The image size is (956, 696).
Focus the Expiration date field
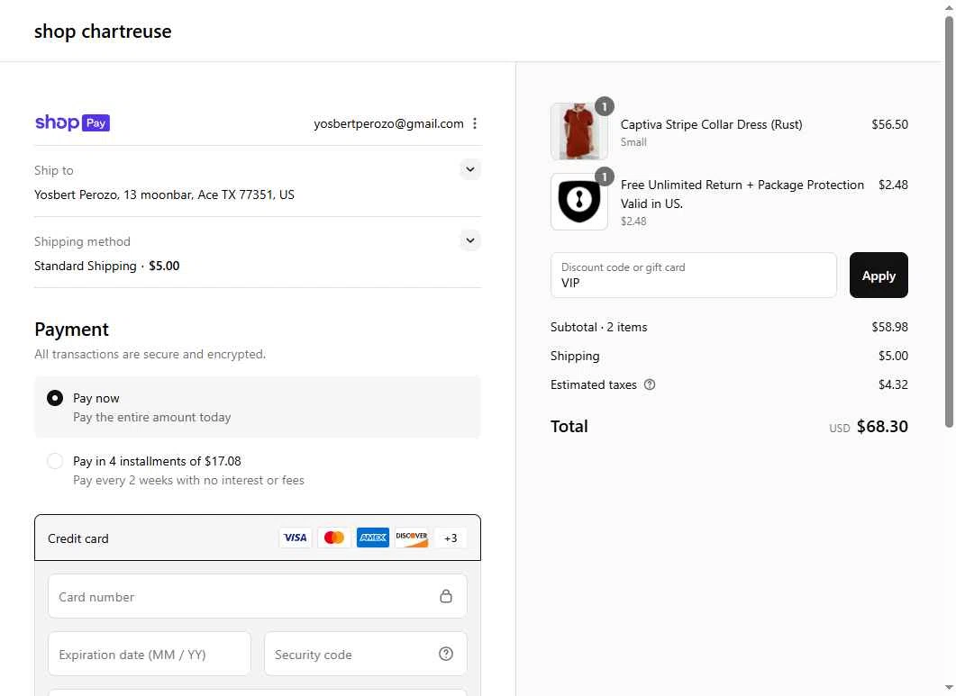tap(150, 654)
